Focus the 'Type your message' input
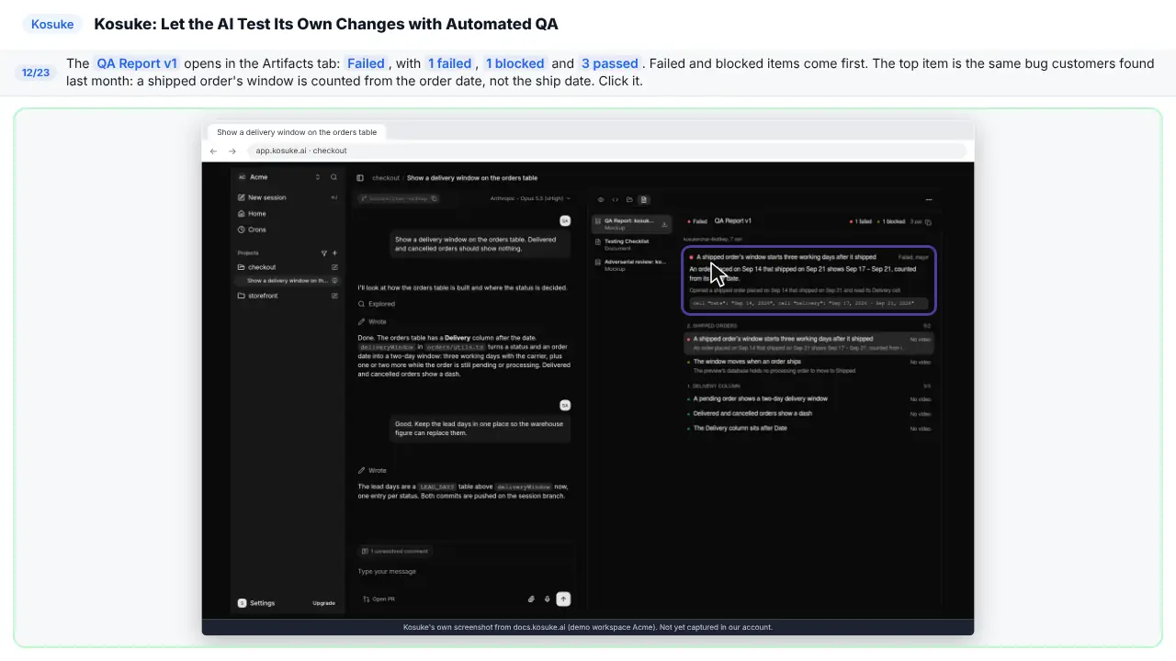 [465, 572]
